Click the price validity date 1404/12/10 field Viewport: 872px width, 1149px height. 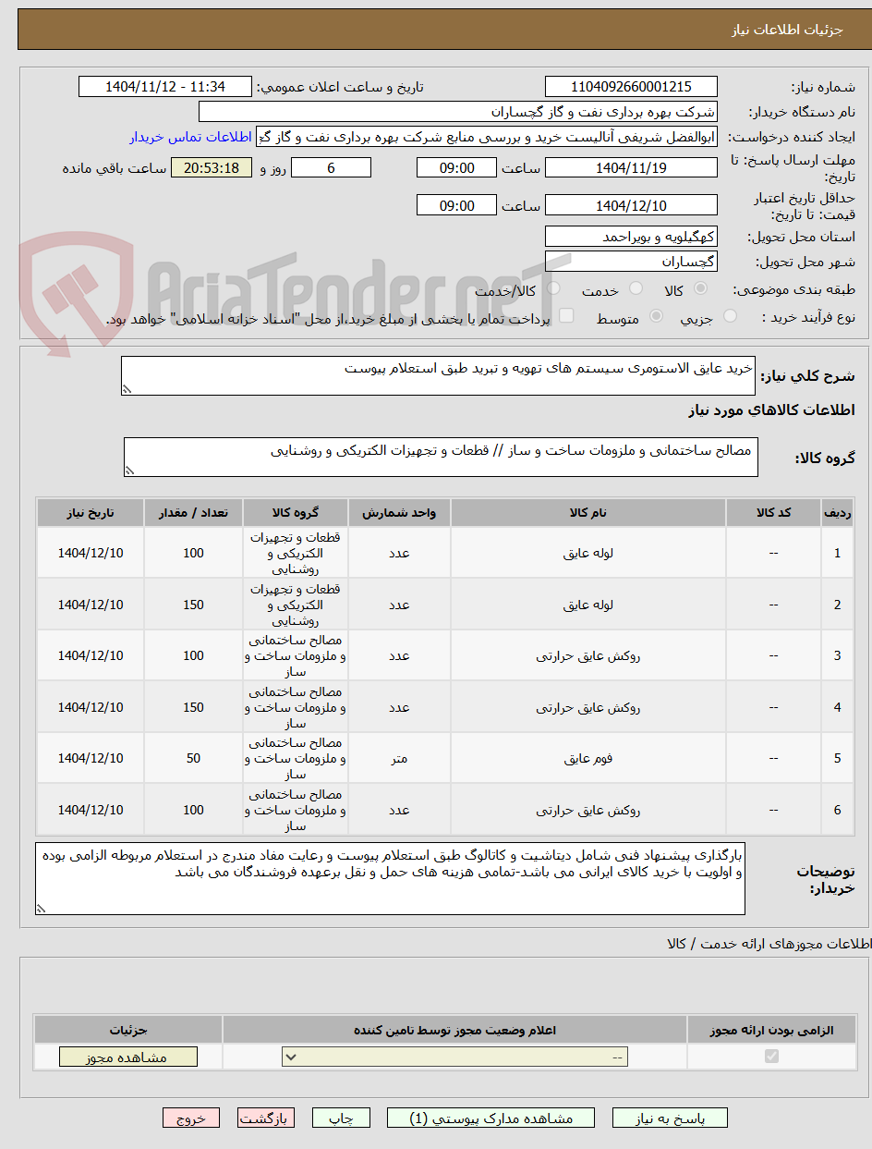[x=631, y=205]
